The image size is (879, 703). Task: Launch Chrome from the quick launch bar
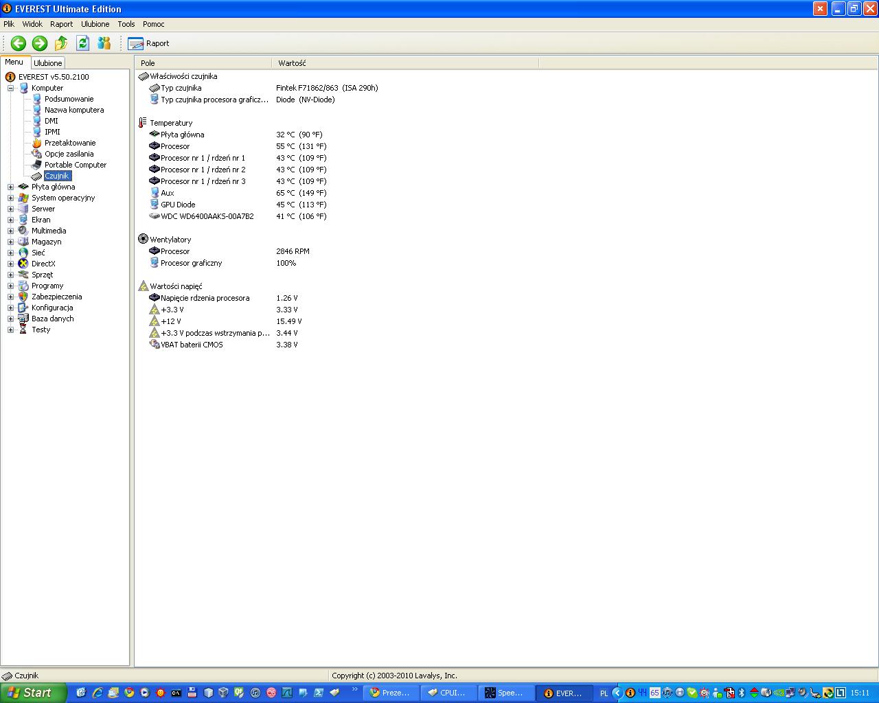point(129,693)
